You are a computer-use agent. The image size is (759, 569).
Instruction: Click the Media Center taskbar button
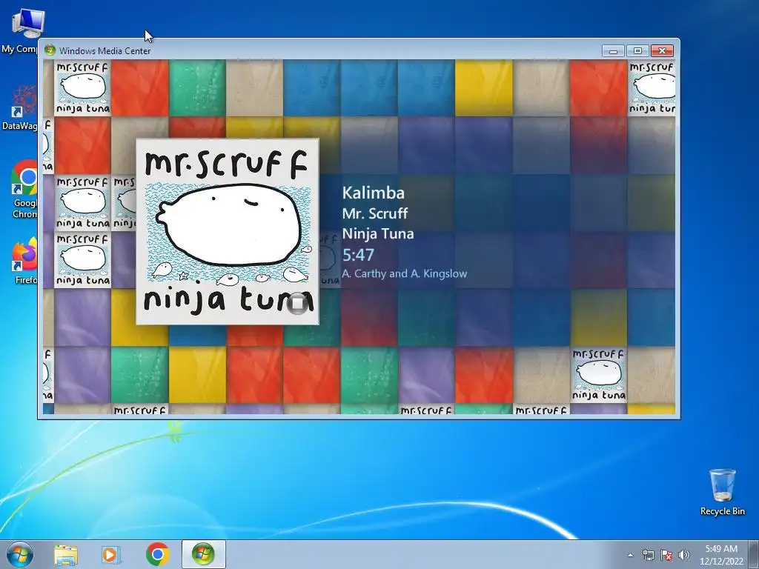pyautogui.click(x=203, y=554)
